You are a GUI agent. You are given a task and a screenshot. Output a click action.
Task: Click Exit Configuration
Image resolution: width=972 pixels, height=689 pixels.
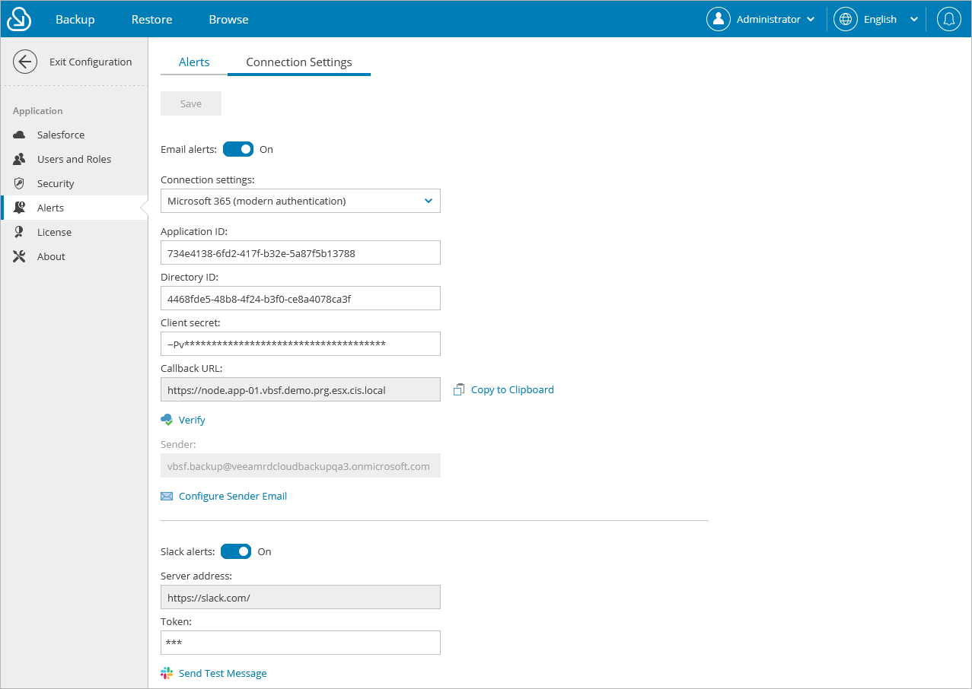coord(91,62)
